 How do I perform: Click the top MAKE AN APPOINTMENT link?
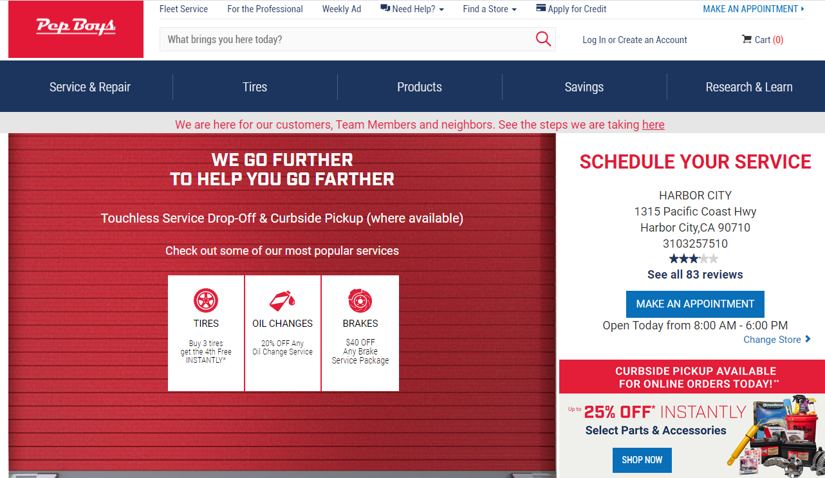click(750, 9)
